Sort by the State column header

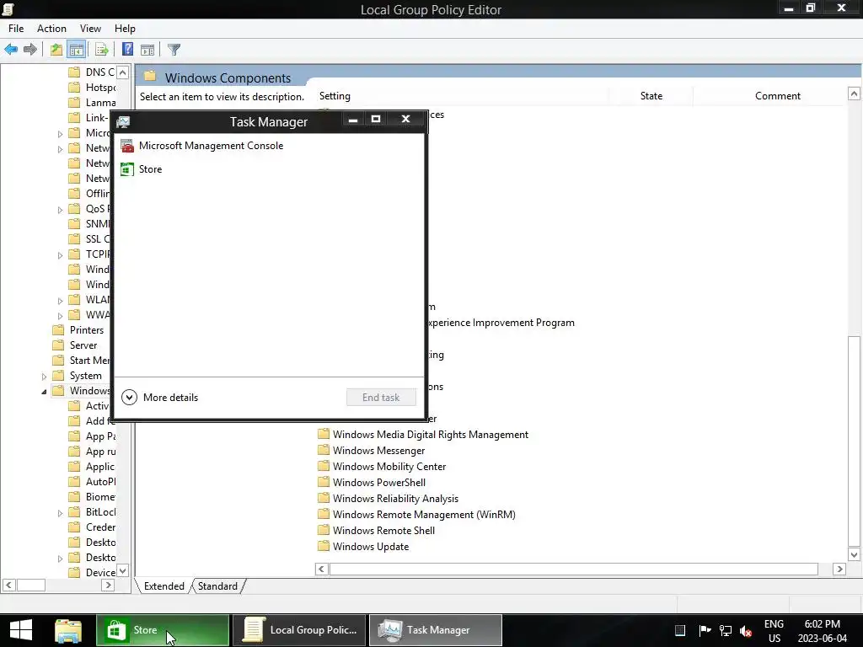click(x=651, y=96)
